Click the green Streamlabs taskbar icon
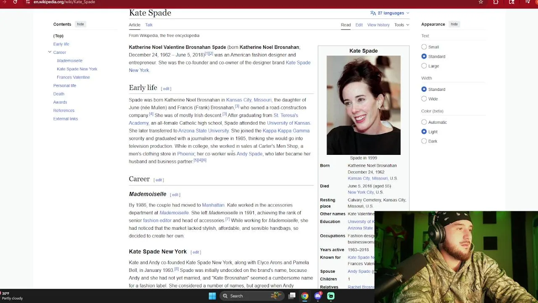Image resolution: width=538 pixels, height=303 pixels. click(331, 296)
